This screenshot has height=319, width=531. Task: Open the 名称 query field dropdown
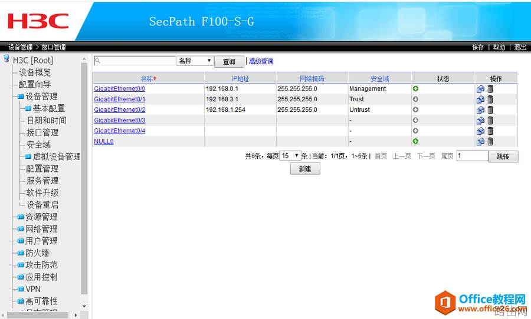[195, 61]
